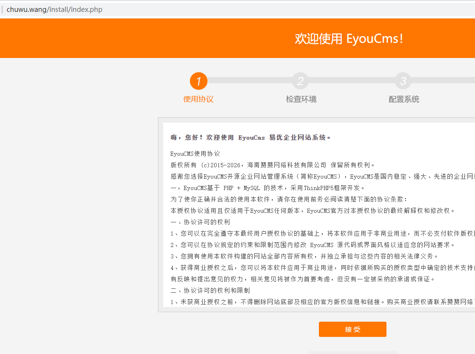Click the address bar URL chuwu.wang/install/index.php

[54, 10]
